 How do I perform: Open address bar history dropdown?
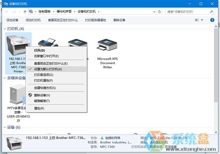[155, 12]
